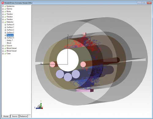Image resolution: width=153 pixels, height=119 pixels.
Task: Collapse the Detector tree node
Action: tap(3, 22)
